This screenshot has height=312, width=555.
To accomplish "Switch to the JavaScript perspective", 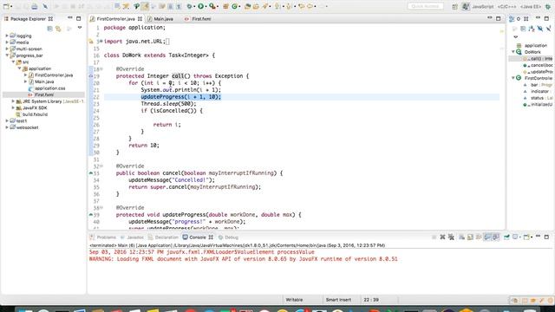I will click(483, 7).
